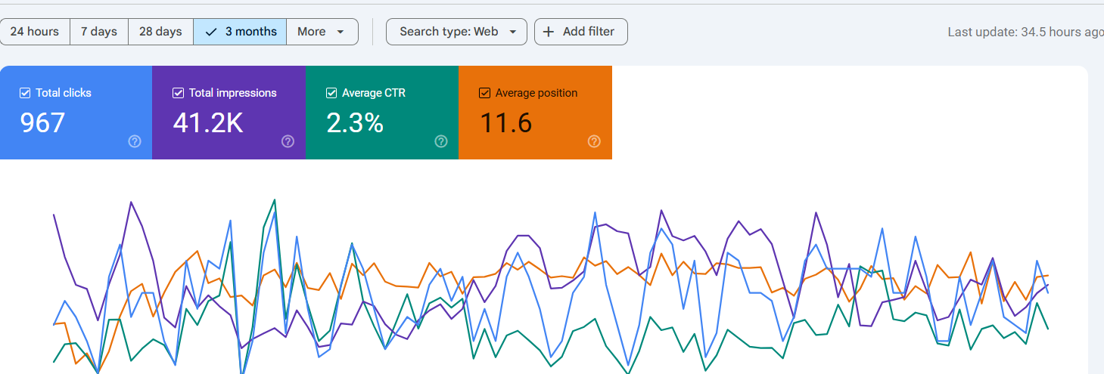Click the plus icon in Add filter
The width and height of the screenshot is (1104, 374).
click(549, 32)
